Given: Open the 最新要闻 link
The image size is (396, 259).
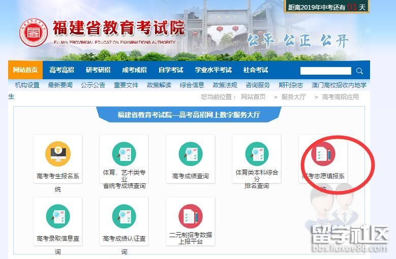Looking at the screenshot, I should [60, 85].
